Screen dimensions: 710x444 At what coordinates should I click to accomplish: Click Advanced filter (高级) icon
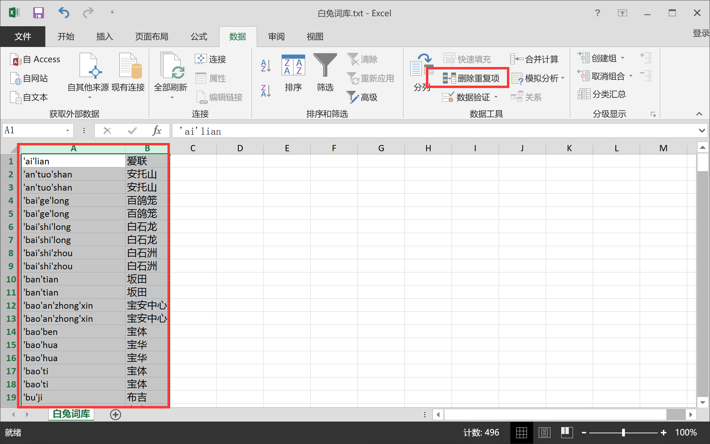(x=362, y=97)
